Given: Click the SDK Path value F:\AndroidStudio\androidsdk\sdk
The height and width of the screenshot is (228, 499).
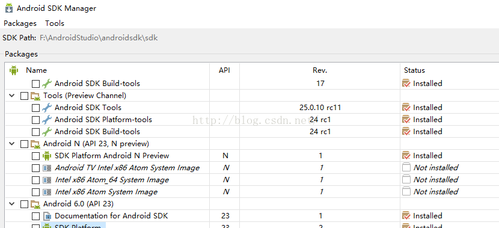Looking at the screenshot, I should [99, 39].
